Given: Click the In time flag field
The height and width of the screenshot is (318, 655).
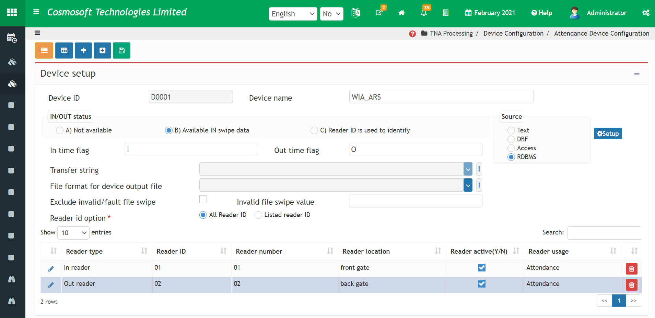Looking at the screenshot, I should click(x=191, y=150).
